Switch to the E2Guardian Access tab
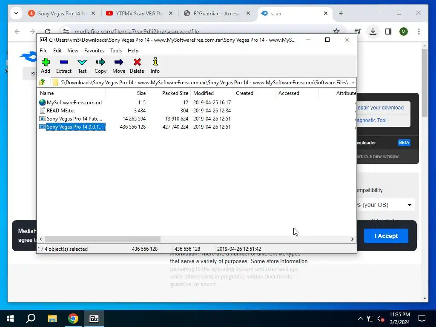Viewport: 436px width, 327px height. coord(216,13)
